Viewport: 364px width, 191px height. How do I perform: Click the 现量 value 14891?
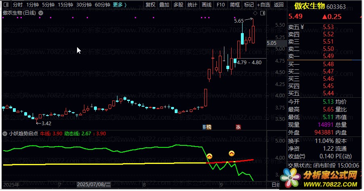click(x=326, y=125)
